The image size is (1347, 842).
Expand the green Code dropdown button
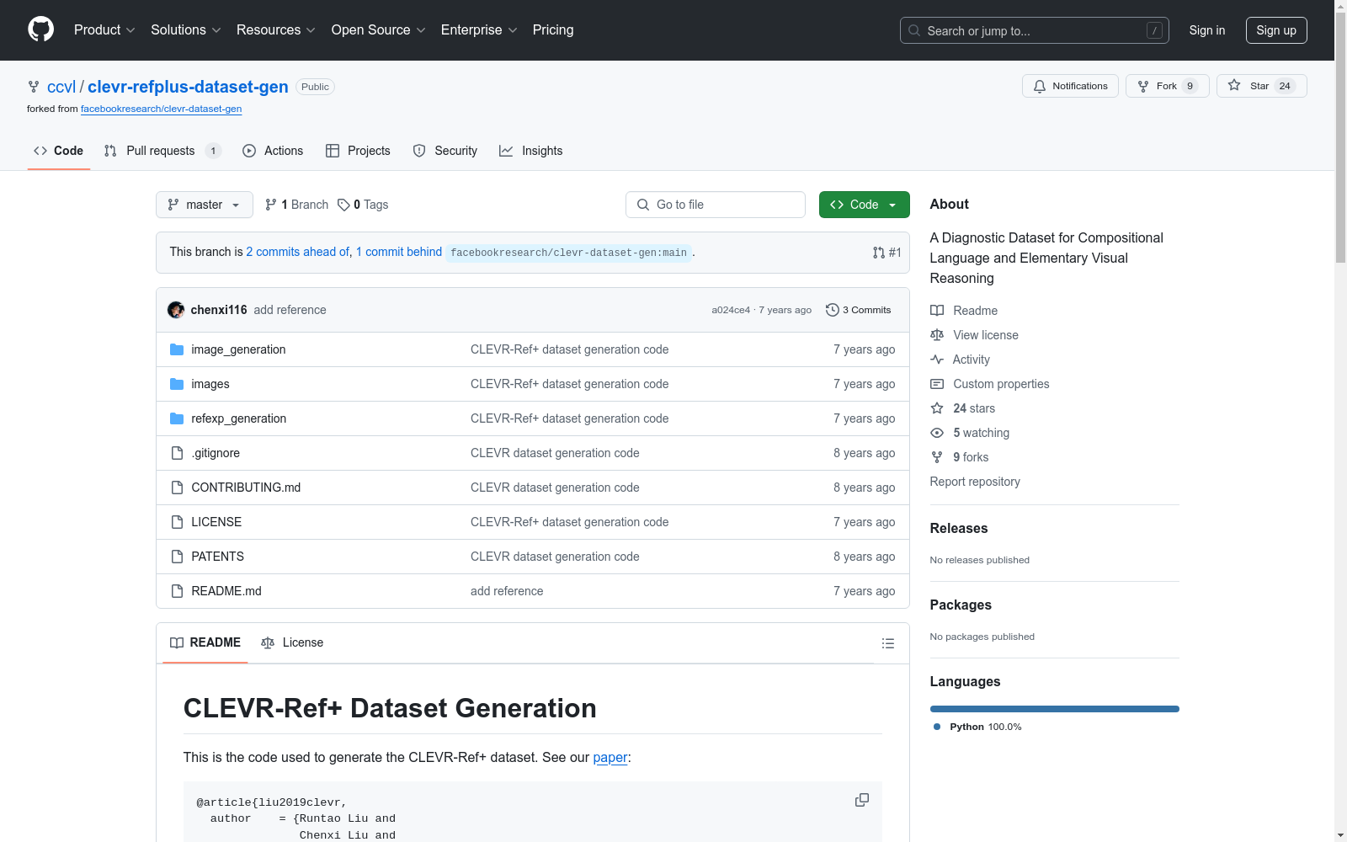coord(864,205)
